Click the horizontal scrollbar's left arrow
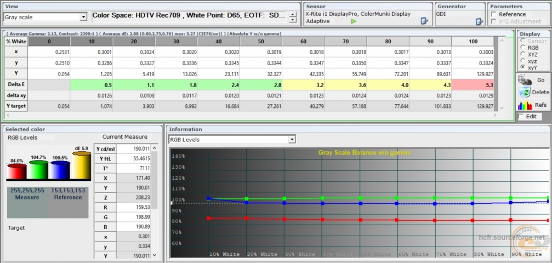 click(x=7, y=115)
